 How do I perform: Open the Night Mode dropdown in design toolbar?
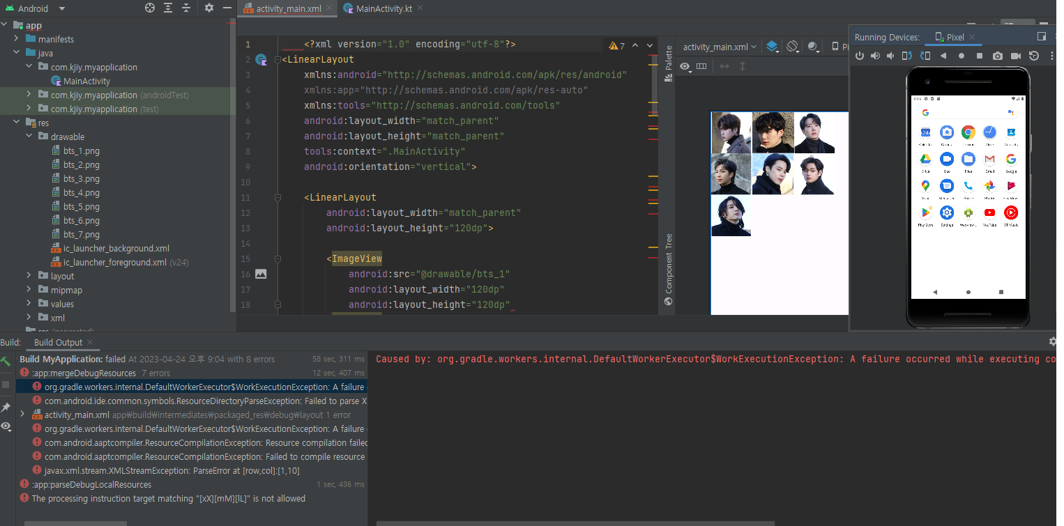(x=813, y=47)
